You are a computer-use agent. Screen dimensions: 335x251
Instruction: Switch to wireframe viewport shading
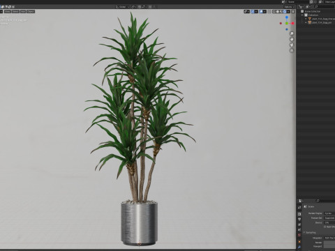tap(274, 12)
